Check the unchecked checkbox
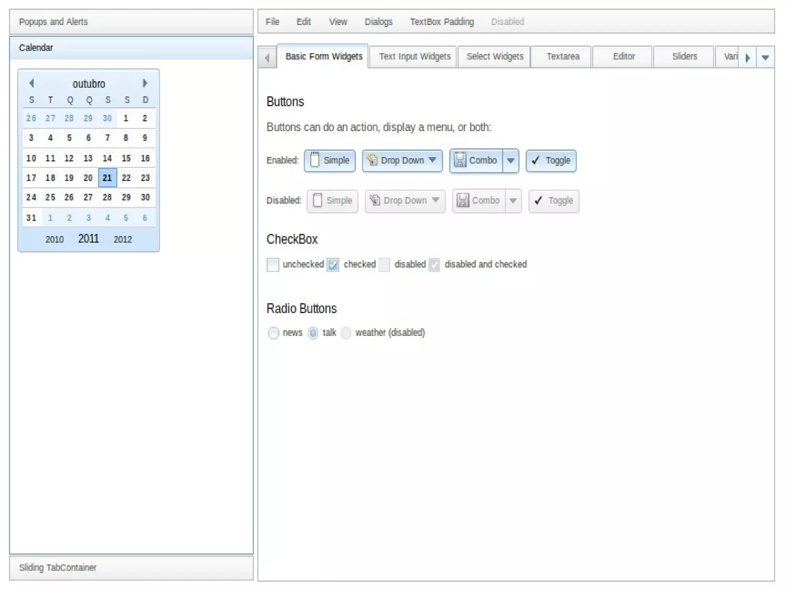788x590 pixels. pos(273,265)
